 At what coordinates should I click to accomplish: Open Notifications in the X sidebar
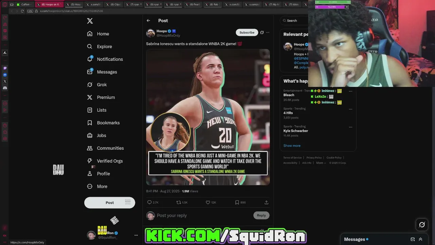click(x=105, y=59)
